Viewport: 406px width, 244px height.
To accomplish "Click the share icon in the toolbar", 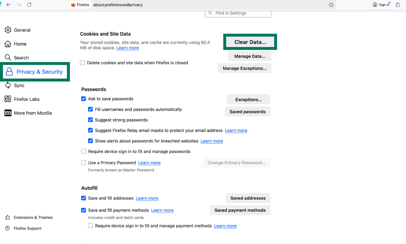I will pyautogui.click(x=398, y=5).
